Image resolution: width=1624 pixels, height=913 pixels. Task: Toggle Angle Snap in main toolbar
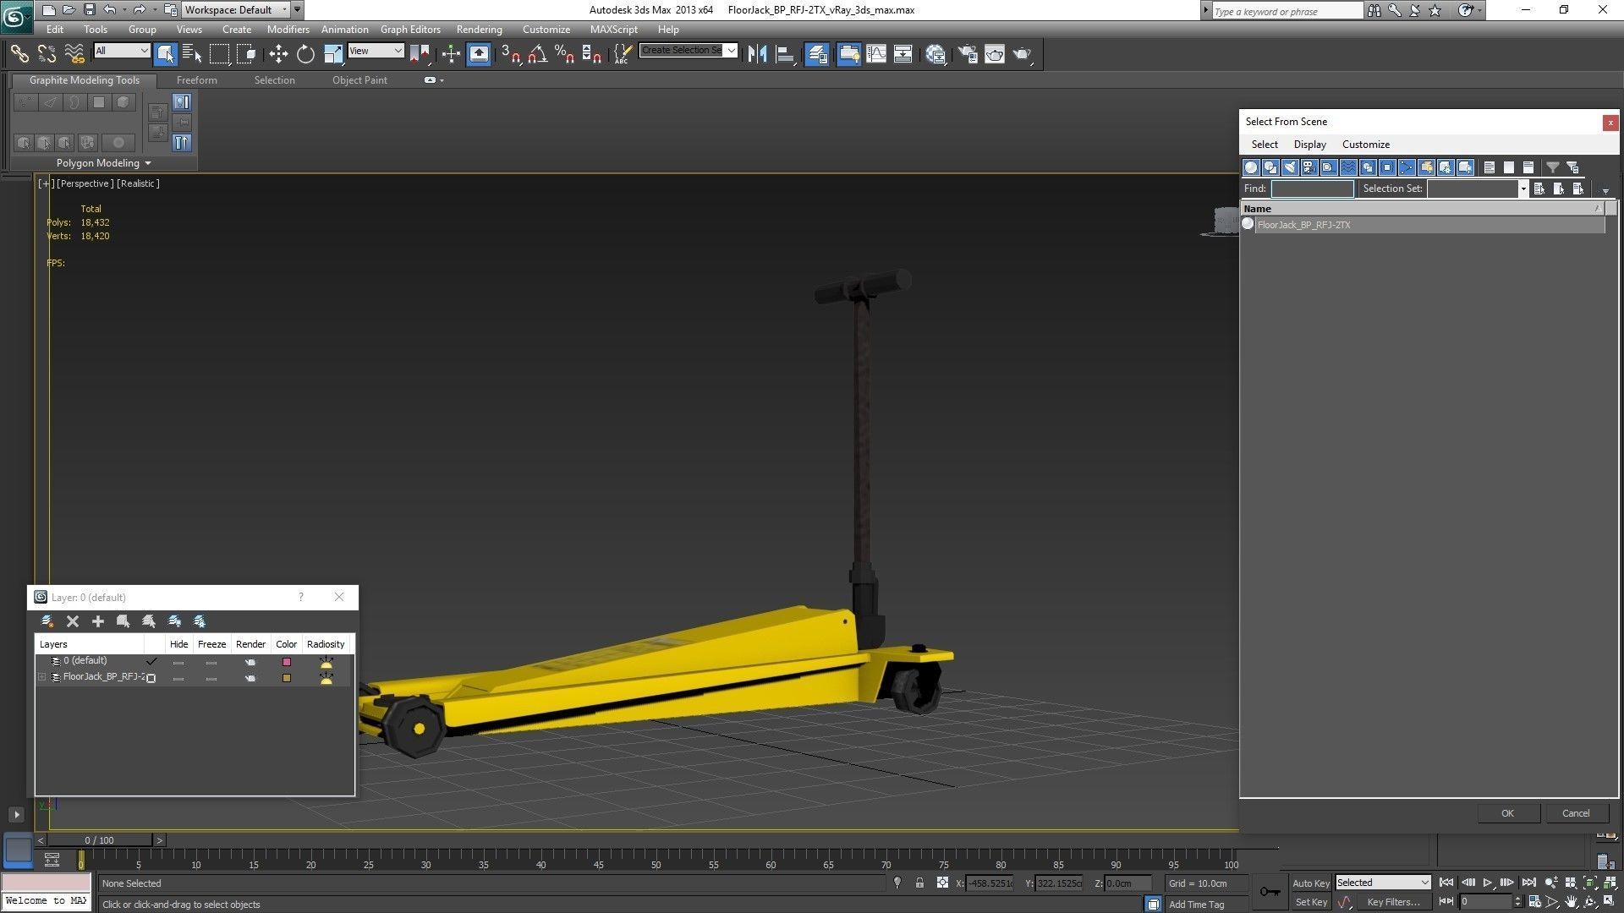tap(537, 54)
